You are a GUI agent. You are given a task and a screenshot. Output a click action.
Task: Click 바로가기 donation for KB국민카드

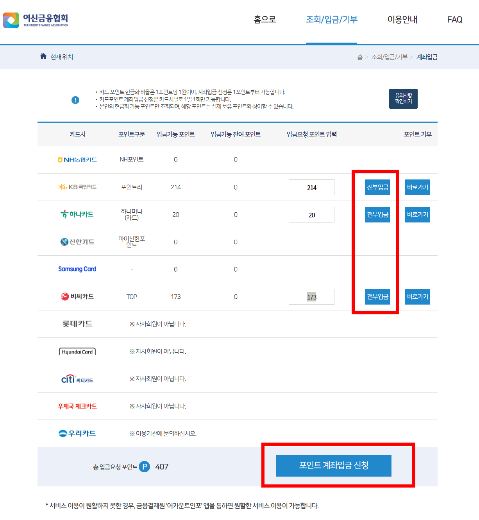coord(418,187)
